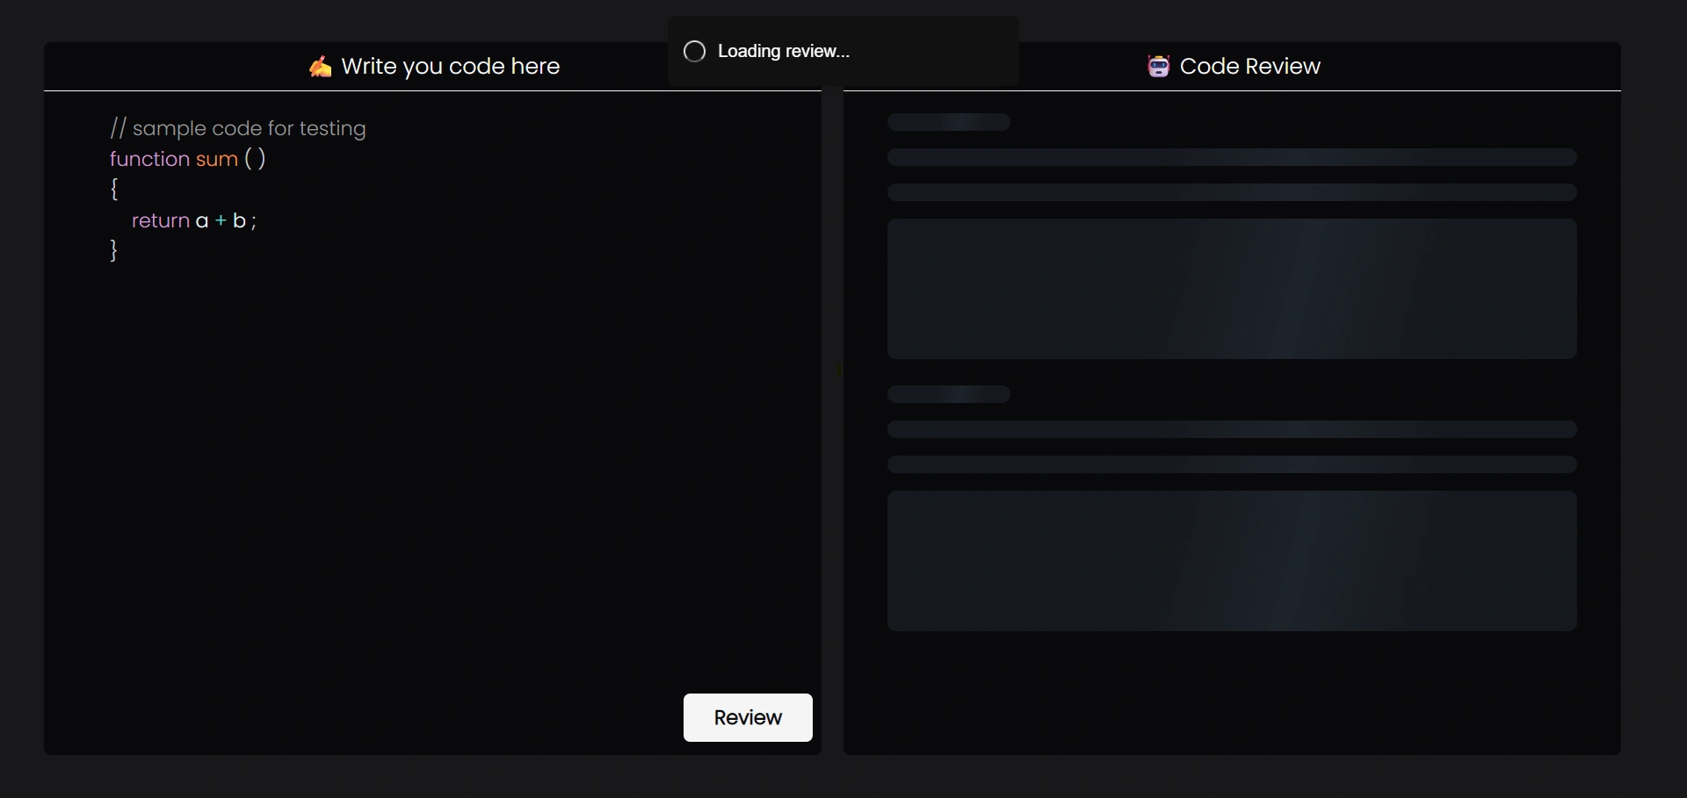Click the "Write you code here" heading
Screen dimensions: 1687x798
point(450,67)
